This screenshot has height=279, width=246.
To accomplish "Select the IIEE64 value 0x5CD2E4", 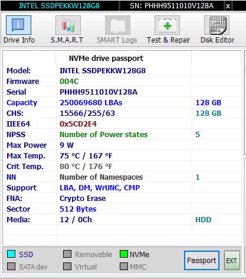I will coord(78,124).
